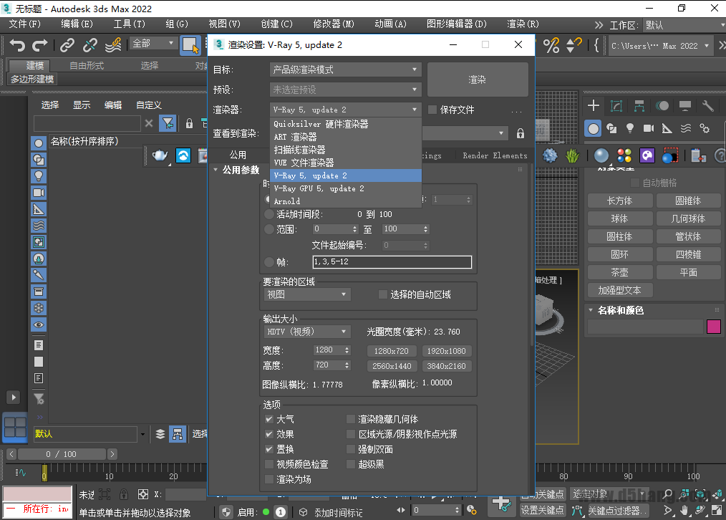Select the Bind to Space Warp tool
The image size is (726, 520).
[113, 45]
